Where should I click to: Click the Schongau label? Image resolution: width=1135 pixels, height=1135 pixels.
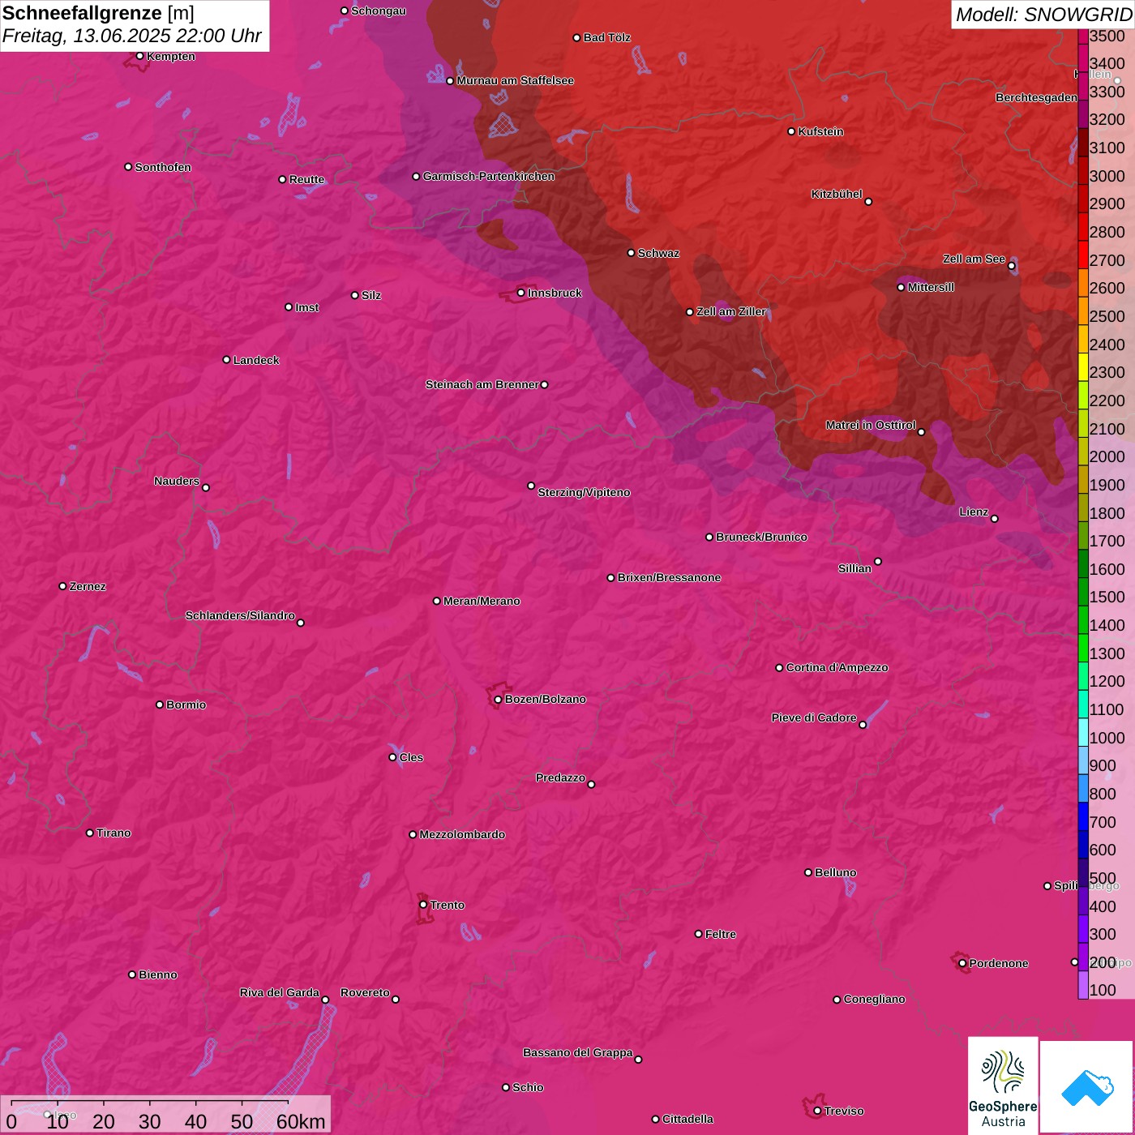coord(379,11)
